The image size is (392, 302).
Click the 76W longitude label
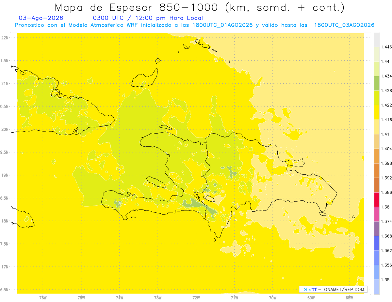pos(43,298)
